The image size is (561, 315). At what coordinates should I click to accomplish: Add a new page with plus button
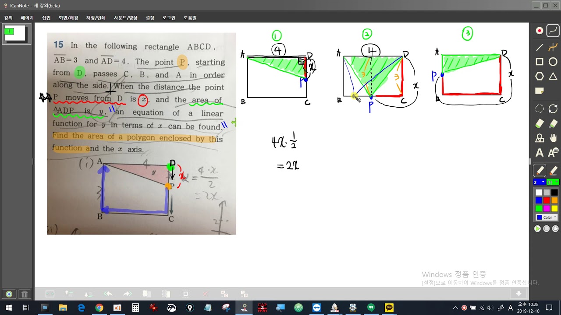coord(9,294)
